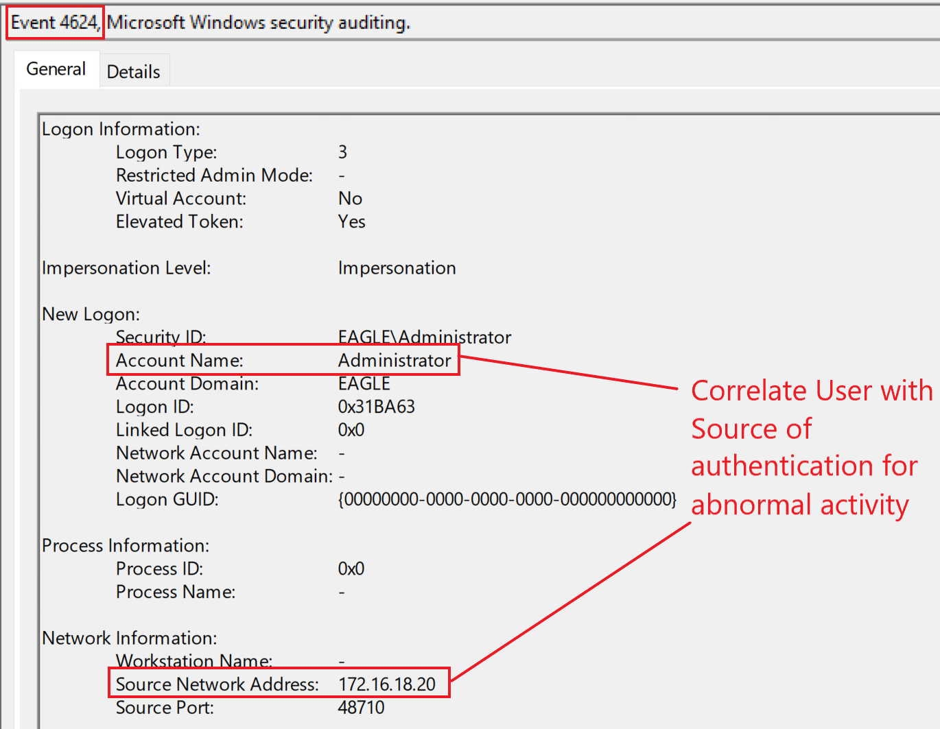Select the source IP address 172.16.18.20
This screenshot has width=940, height=729.
coord(387,684)
